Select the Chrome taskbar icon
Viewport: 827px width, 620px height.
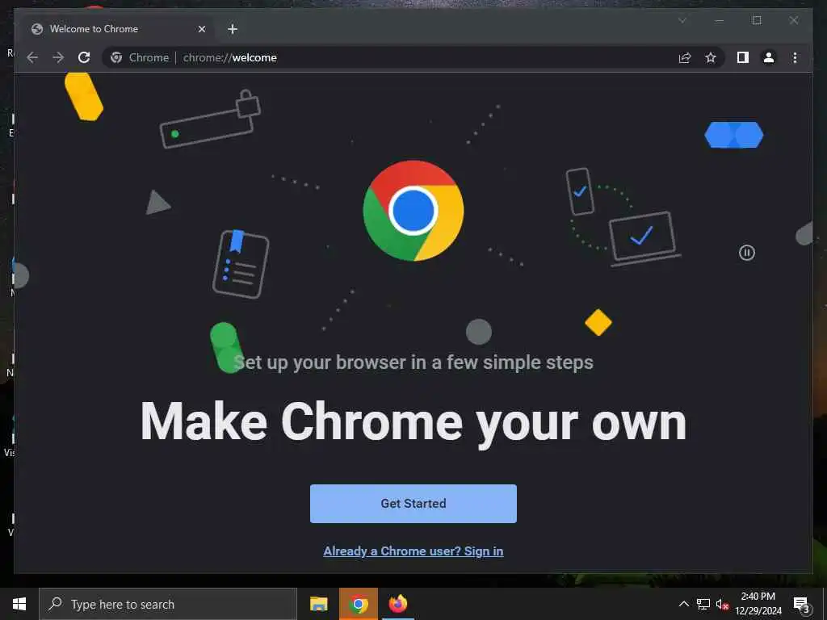click(x=358, y=604)
